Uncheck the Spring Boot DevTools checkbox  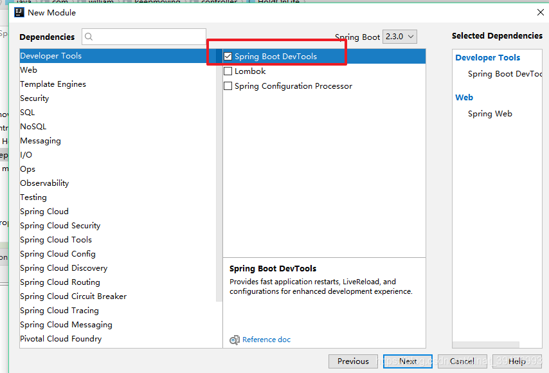[x=228, y=57]
